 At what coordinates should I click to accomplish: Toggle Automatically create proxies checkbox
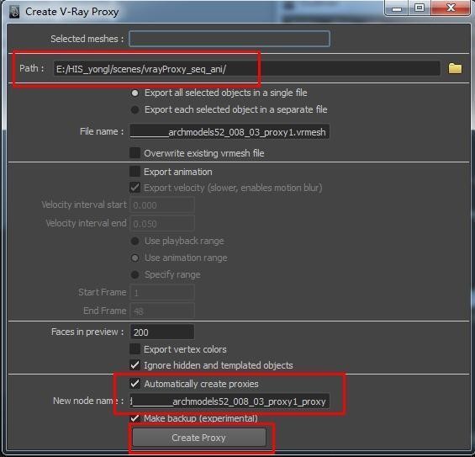[135, 384]
